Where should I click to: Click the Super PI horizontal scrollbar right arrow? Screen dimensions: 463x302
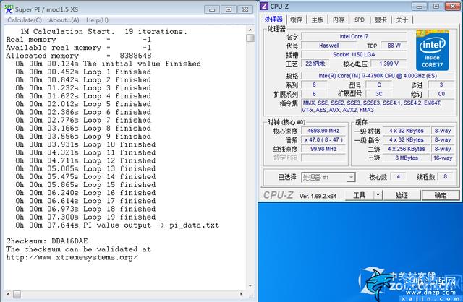coord(241,294)
